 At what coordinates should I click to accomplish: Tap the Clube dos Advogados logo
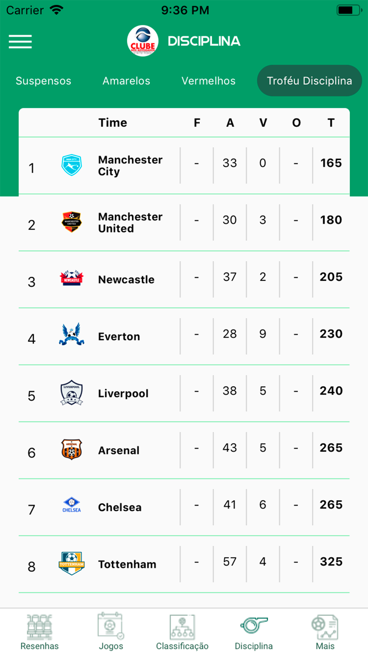click(x=143, y=41)
